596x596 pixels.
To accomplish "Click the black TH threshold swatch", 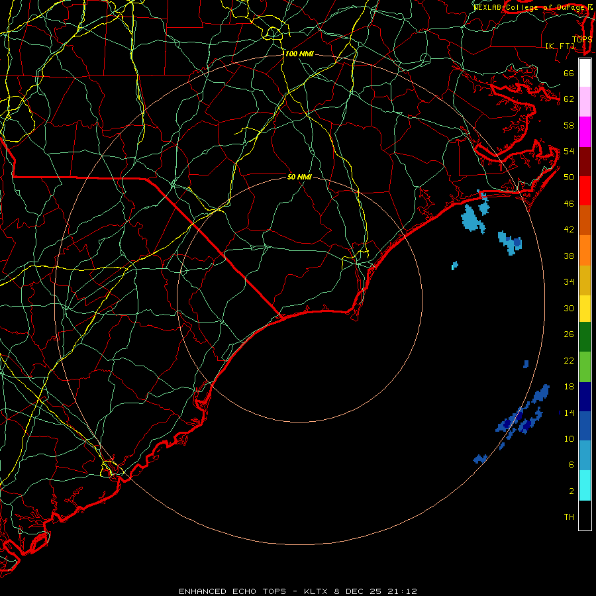I will pyautogui.click(x=585, y=515).
